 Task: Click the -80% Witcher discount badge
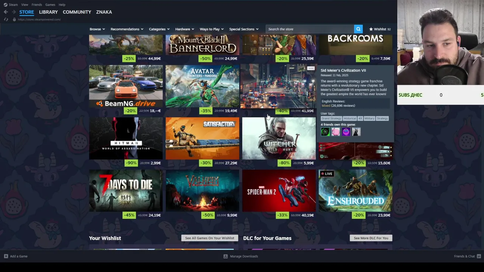[x=283, y=163]
